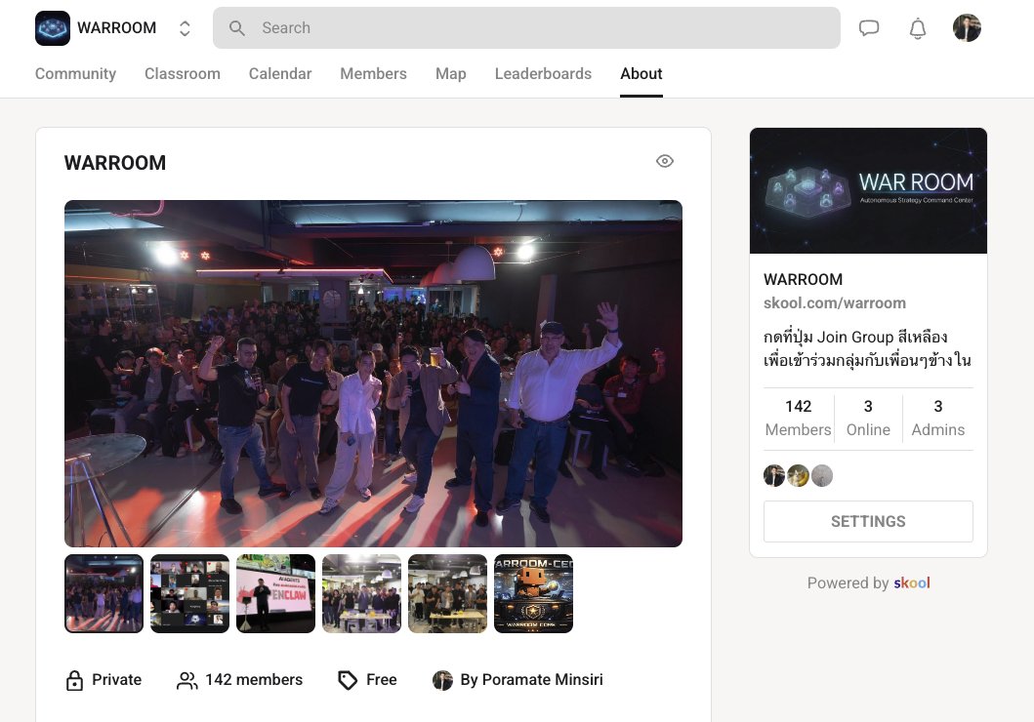Focus the Search input field
The height and width of the screenshot is (722, 1034).
coord(526,27)
